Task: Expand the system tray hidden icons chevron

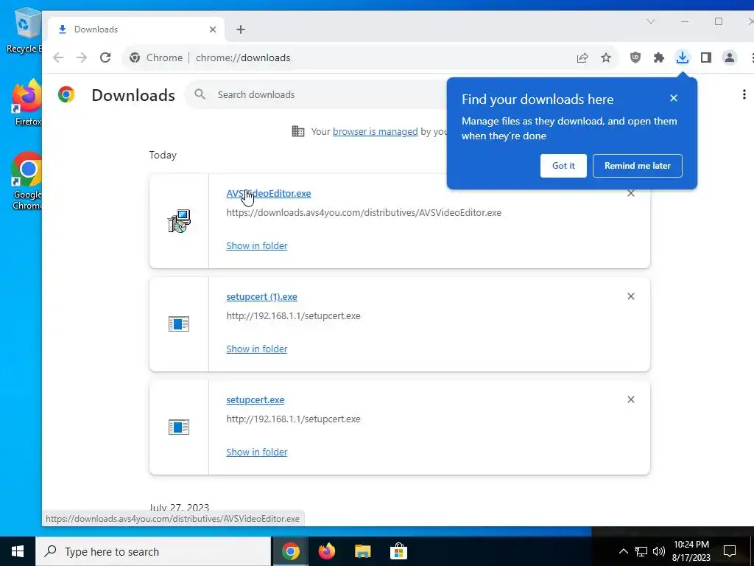Action: 623,551
